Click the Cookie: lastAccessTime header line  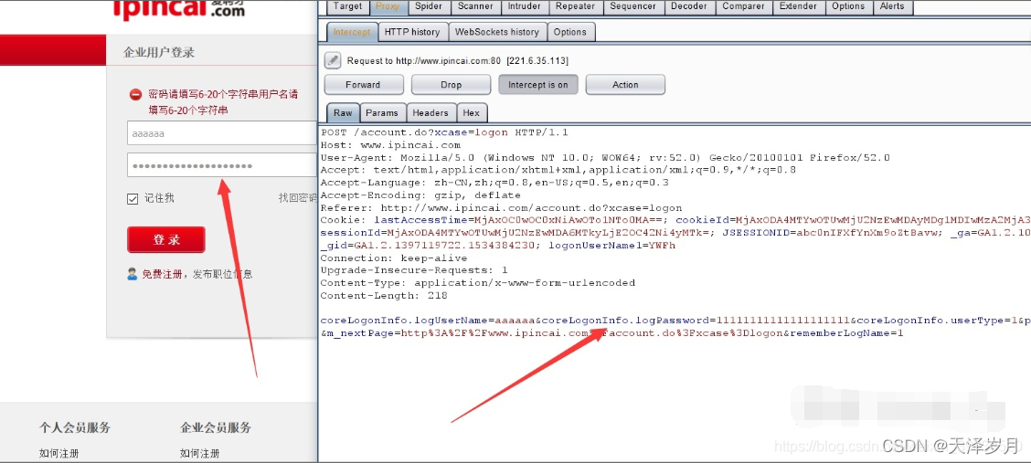pyautogui.click(x=675, y=220)
